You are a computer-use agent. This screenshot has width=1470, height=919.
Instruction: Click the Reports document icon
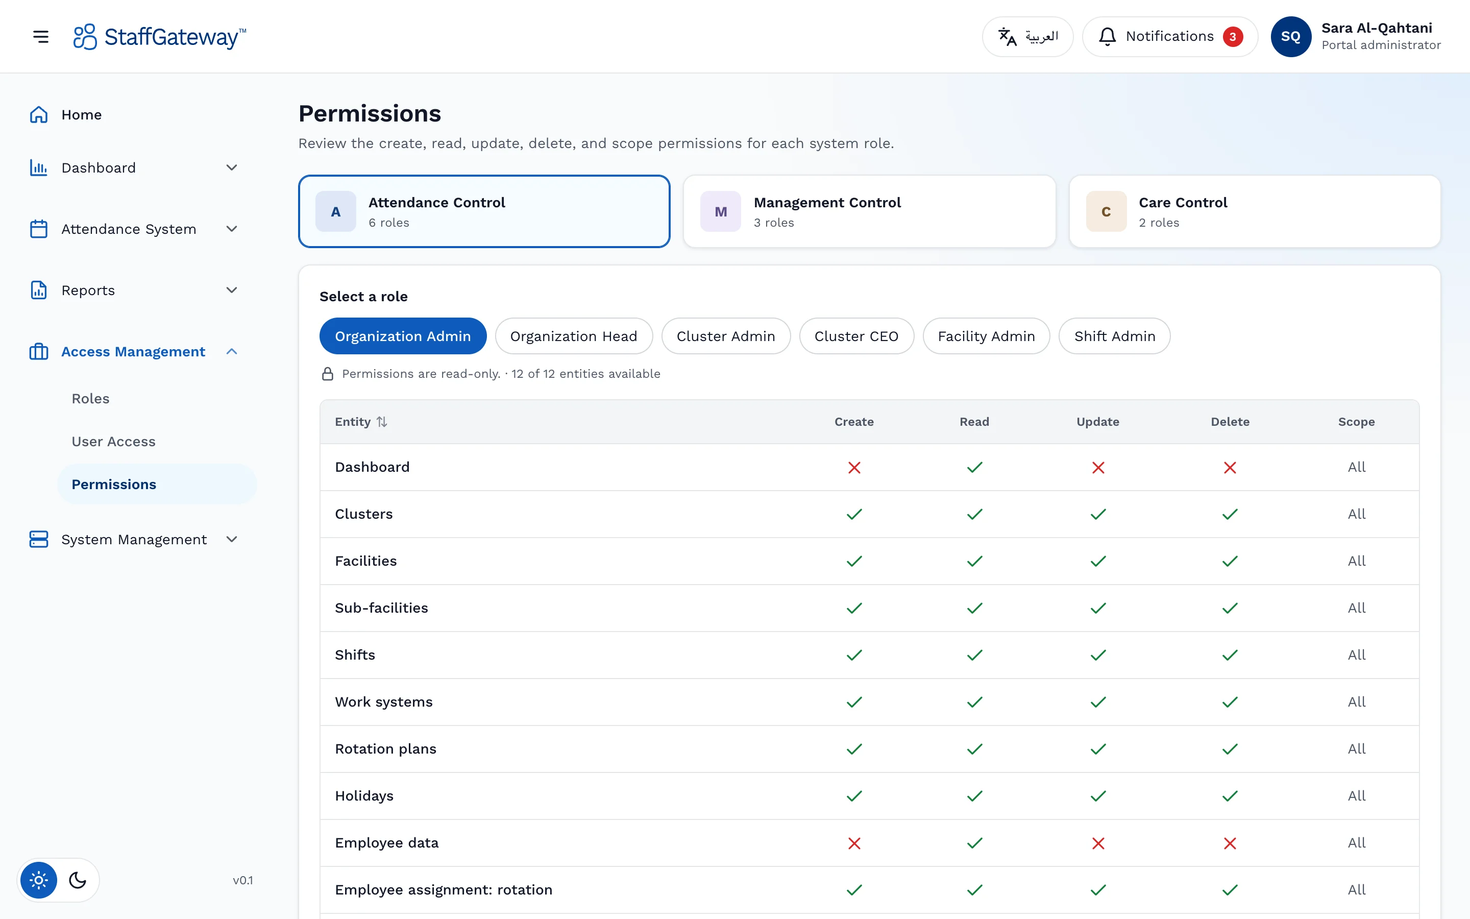[x=39, y=291]
